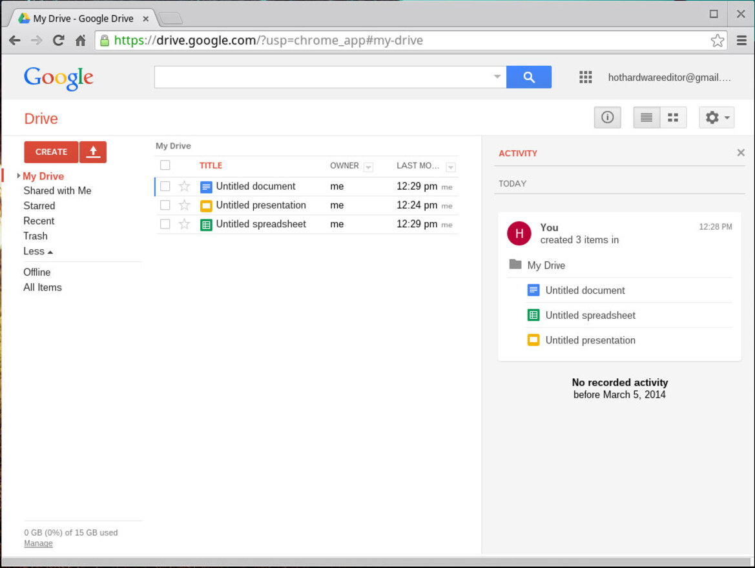Open All Items in sidebar

(43, 288)
